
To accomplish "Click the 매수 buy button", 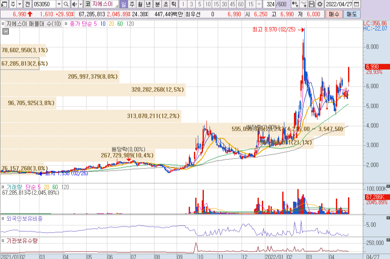I will click(x=334, y=14).
